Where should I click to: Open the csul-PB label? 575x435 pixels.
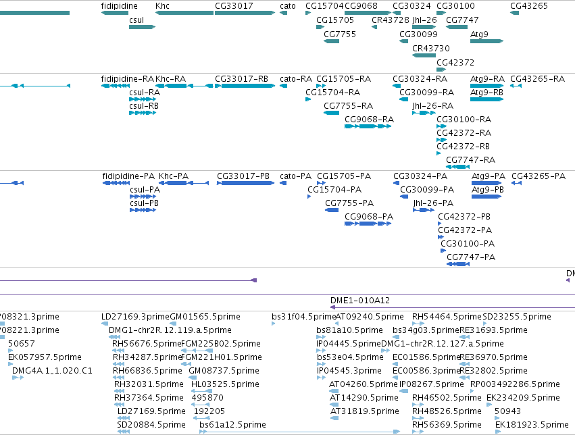point(144,203)
